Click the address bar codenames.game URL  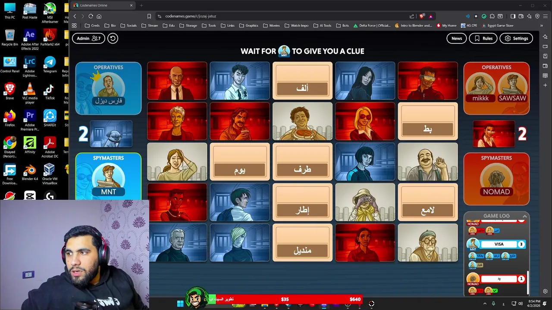pos(191,16)
